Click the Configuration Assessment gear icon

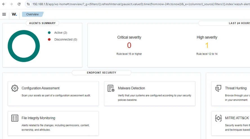coord(15,88)
